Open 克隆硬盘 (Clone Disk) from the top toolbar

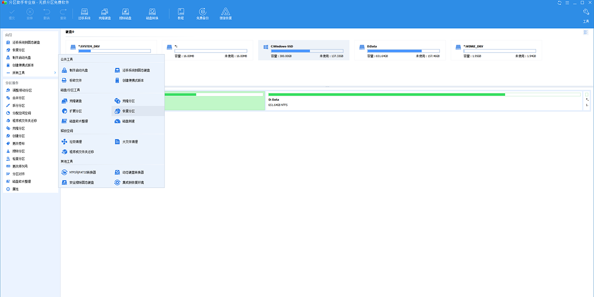(x=105, y=14)
